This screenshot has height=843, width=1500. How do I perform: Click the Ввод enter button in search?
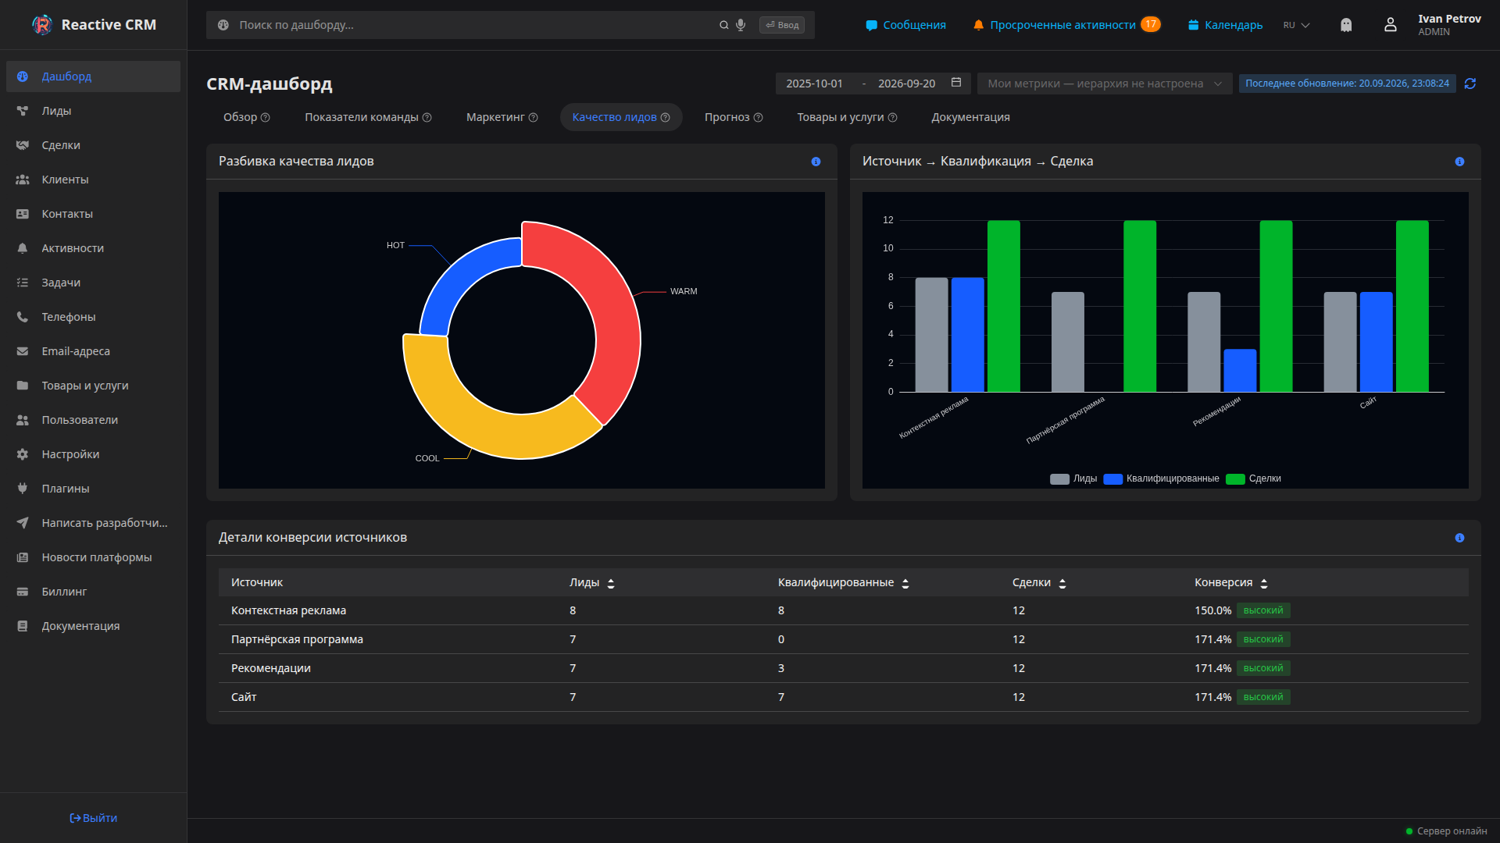pyautogui.click(x=782, y=25)
